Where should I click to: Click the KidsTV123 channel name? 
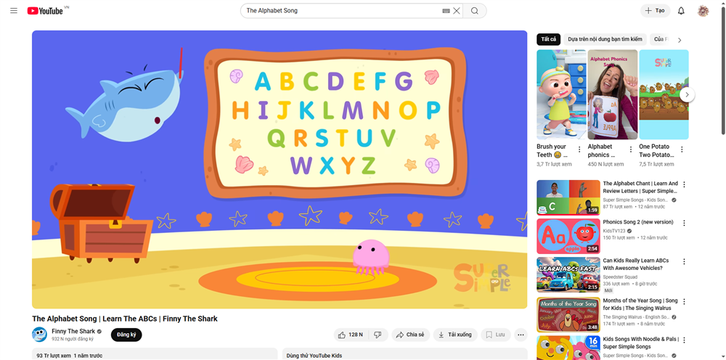pos(614,230)
